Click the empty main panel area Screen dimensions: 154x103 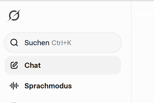pyautogui.click(x=143, y=57)
